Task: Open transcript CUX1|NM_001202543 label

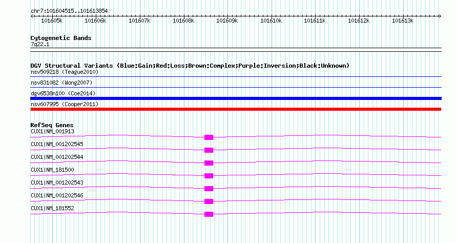Action: (x=57, y=183)
